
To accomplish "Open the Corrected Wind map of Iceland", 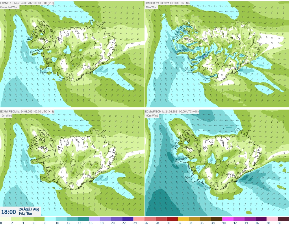I will [72, 54].
